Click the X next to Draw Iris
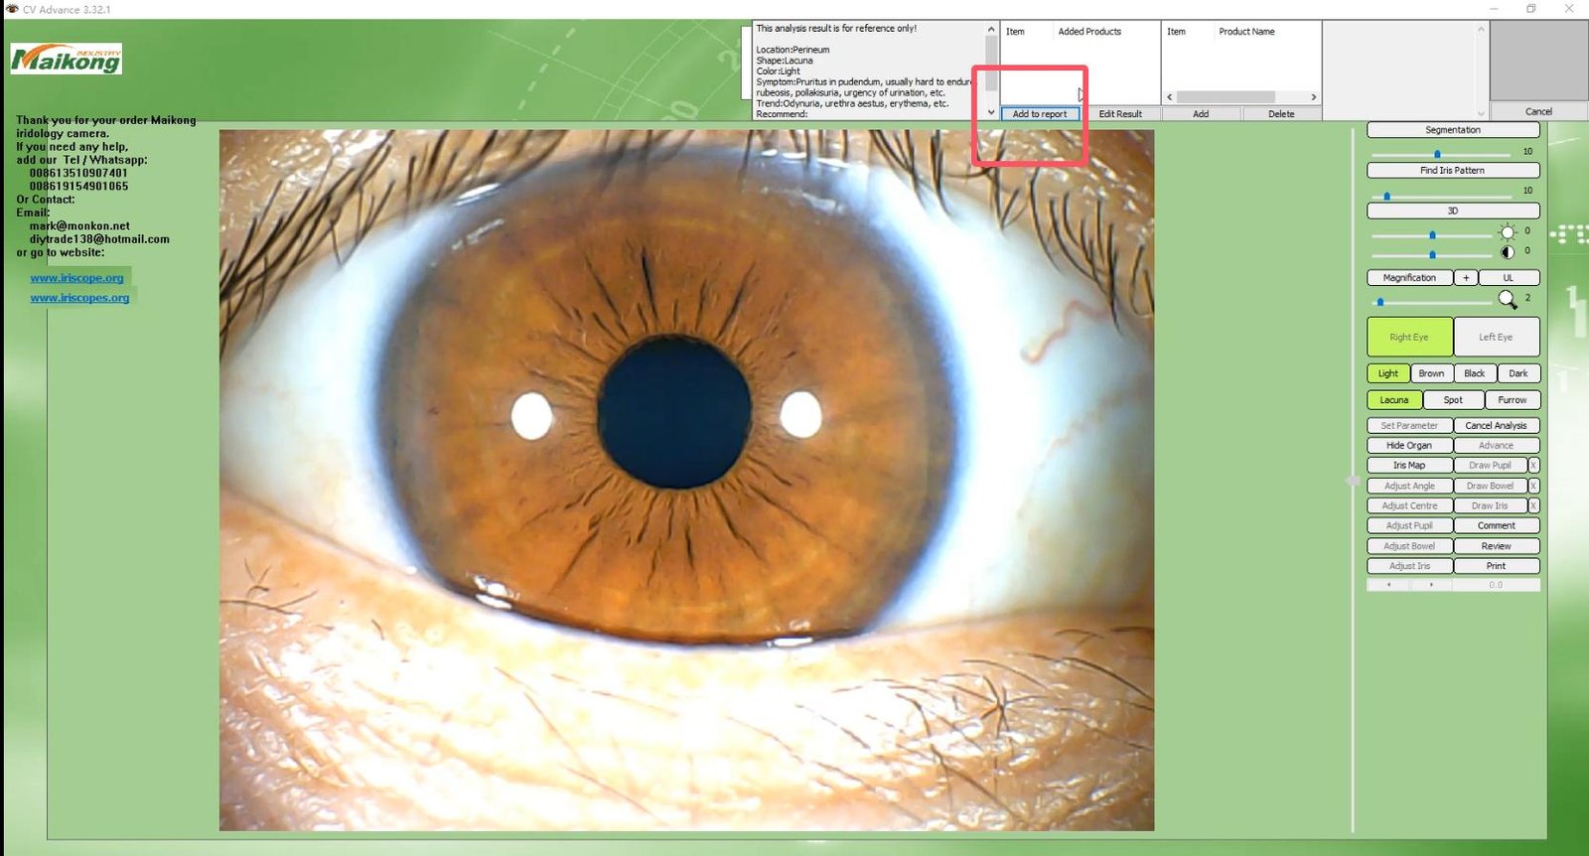Image resolution: width=1589 pixels, height=856 pixels. point(1533,506)
